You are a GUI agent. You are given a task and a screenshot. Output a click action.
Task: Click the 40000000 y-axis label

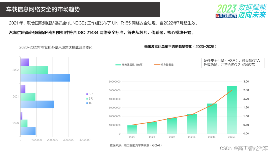click(115, 99)
